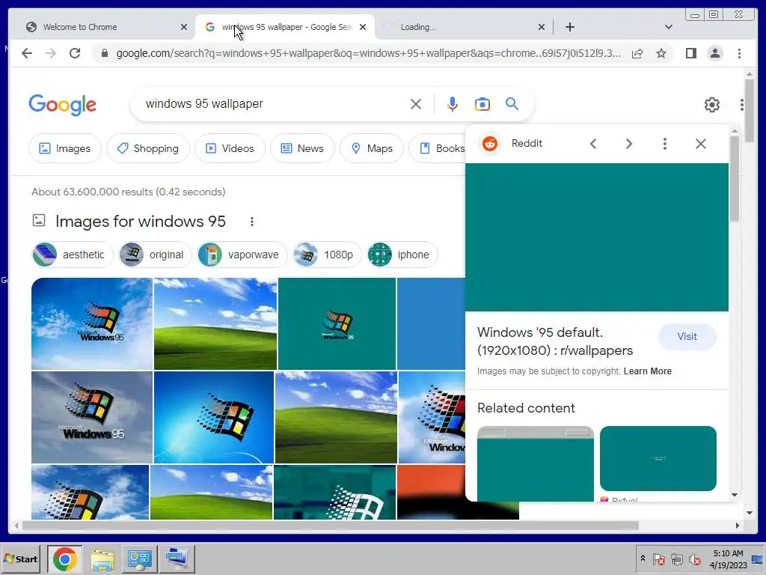Close the Loading tab
Viewport: 766px width, 575px height.
[x=542, y=27]
